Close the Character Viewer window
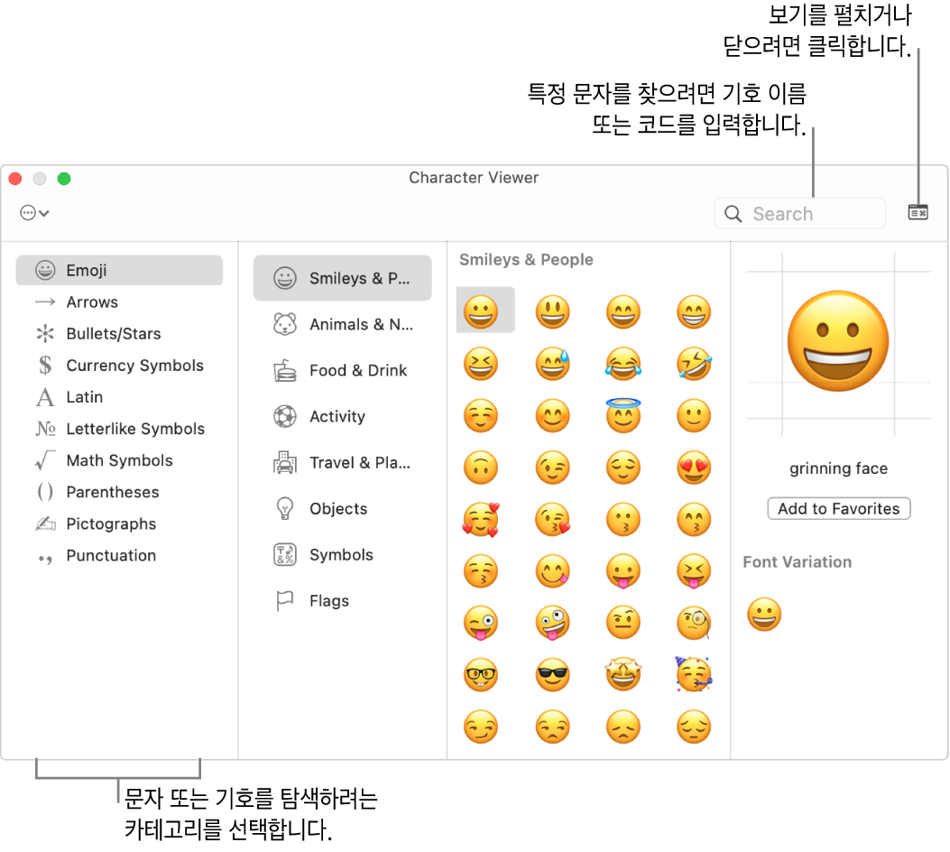The width and height of the screenshot is (950, 852). [x=15, y=179]
